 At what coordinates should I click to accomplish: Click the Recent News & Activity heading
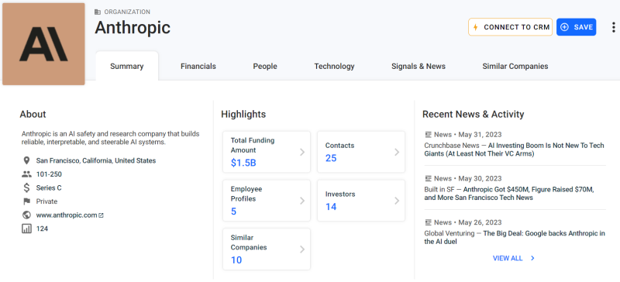click(x=474, y=115)
